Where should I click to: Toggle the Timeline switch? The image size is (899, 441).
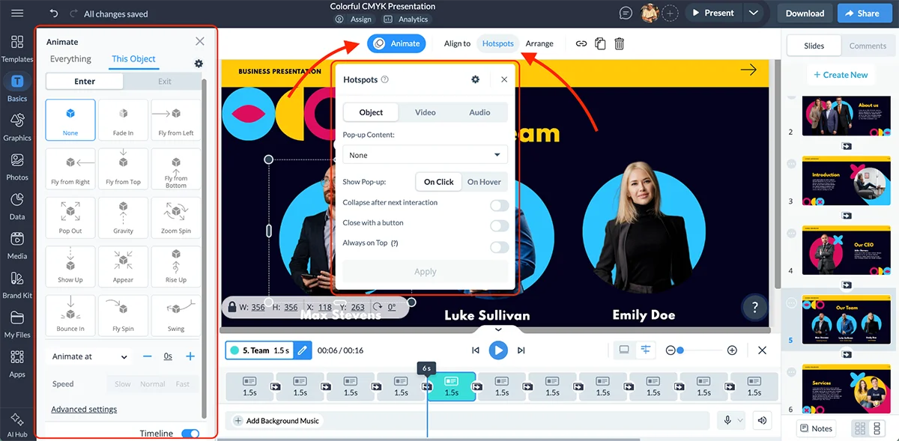[190, 434]
